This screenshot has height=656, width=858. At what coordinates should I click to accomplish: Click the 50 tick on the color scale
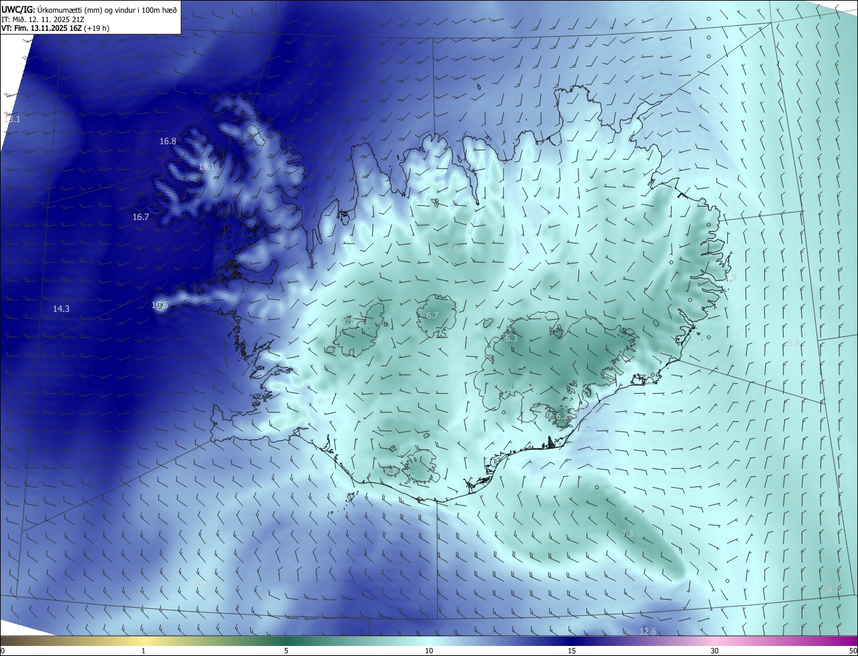pyautogui.click(x=853, y=651)
